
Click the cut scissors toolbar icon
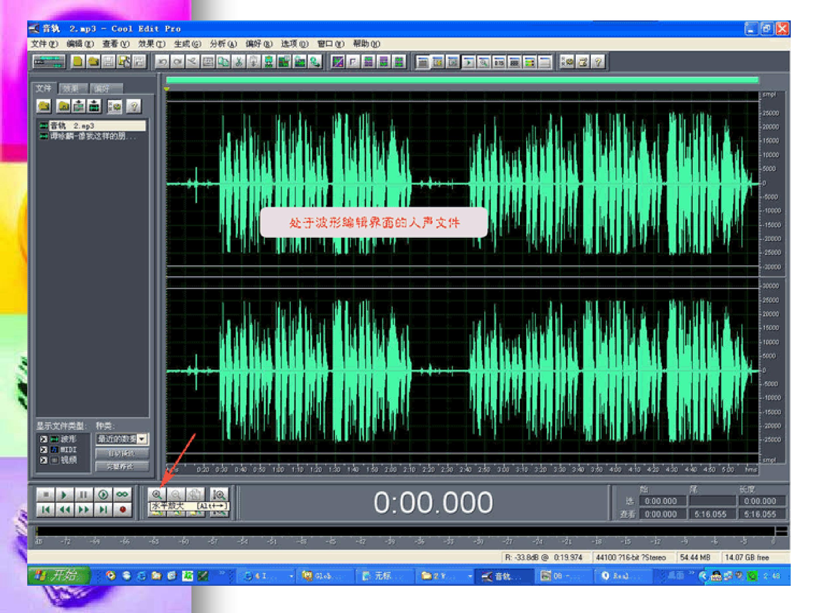[239, 62]
